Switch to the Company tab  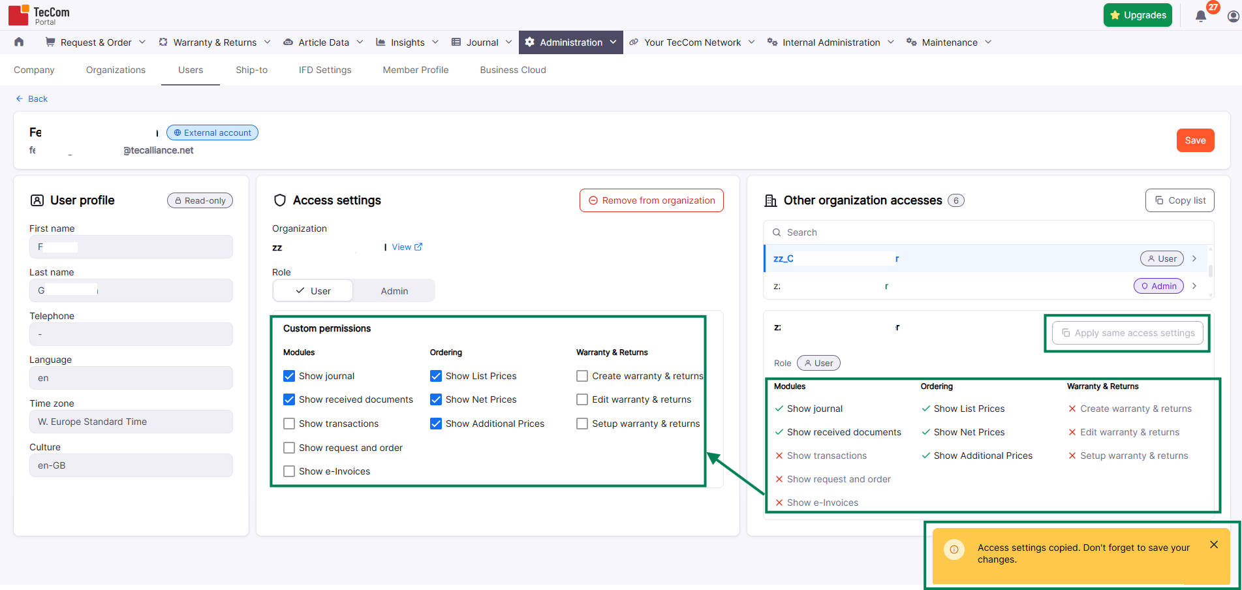coord(34,70)
